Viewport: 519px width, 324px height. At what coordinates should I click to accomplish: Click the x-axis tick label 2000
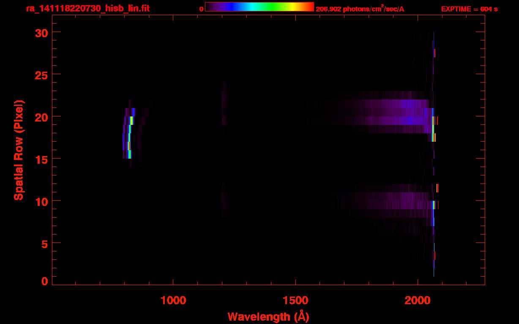[418, 300]
